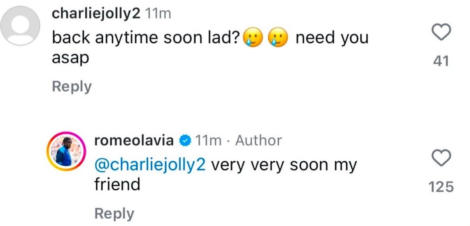The image size is (470, 226).
Task: Reply to charliejolly2's comment
Action: click(71, 86)
